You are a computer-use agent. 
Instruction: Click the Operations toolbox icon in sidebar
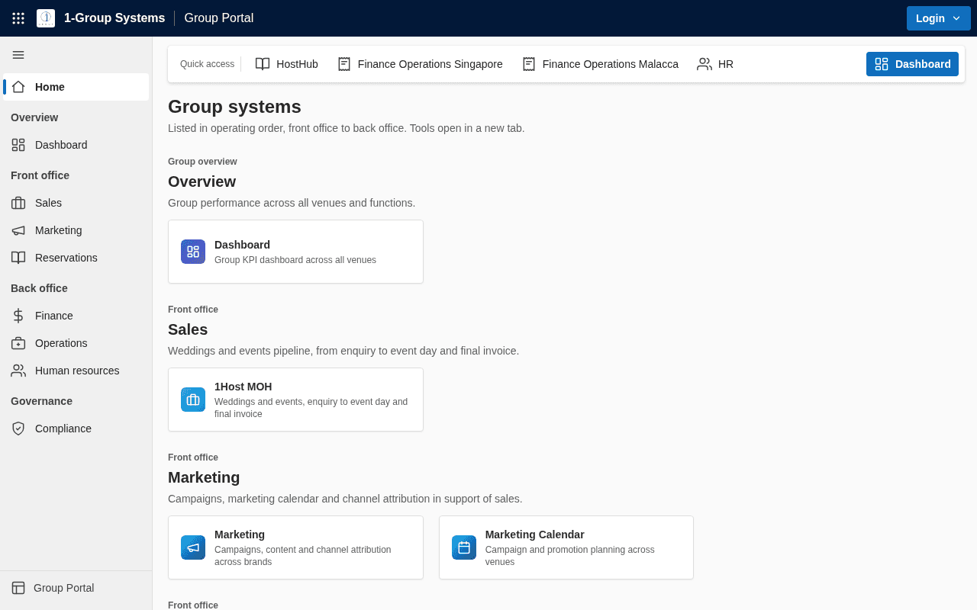click(18, 343)
